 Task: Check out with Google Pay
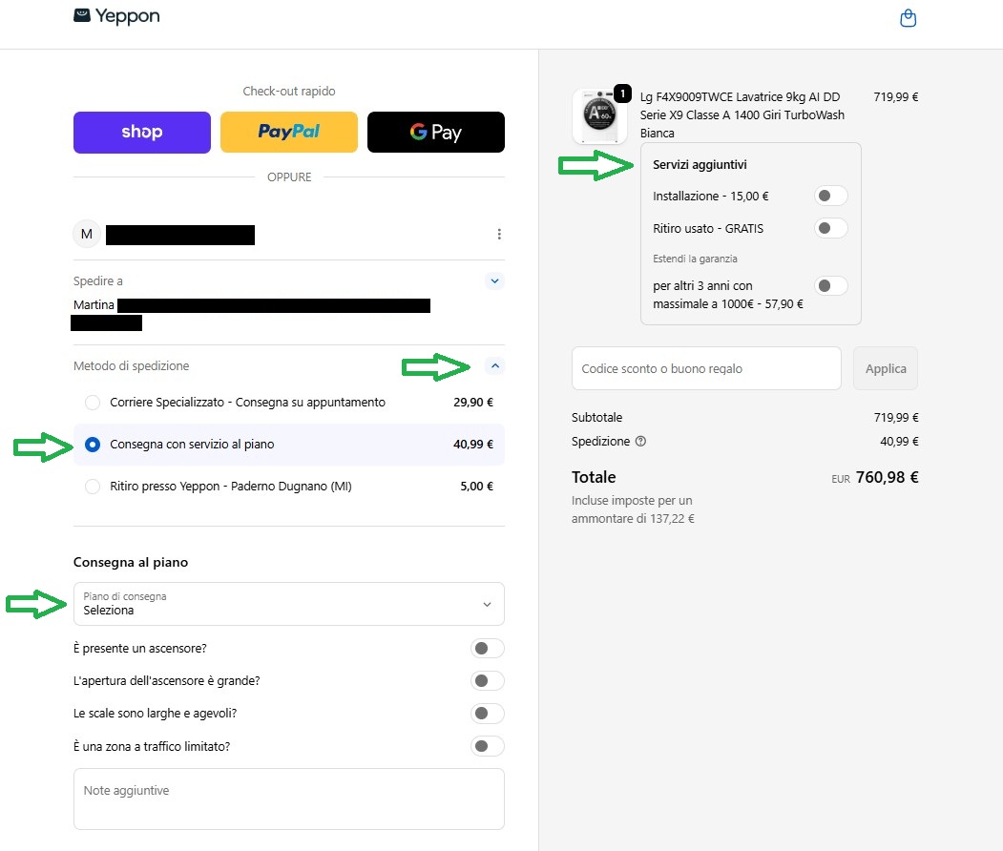coord(435,133)
